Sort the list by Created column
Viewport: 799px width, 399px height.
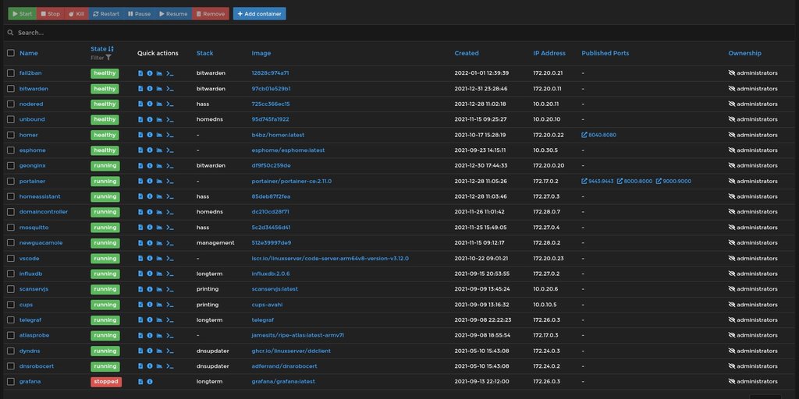(x=467, y=53)
